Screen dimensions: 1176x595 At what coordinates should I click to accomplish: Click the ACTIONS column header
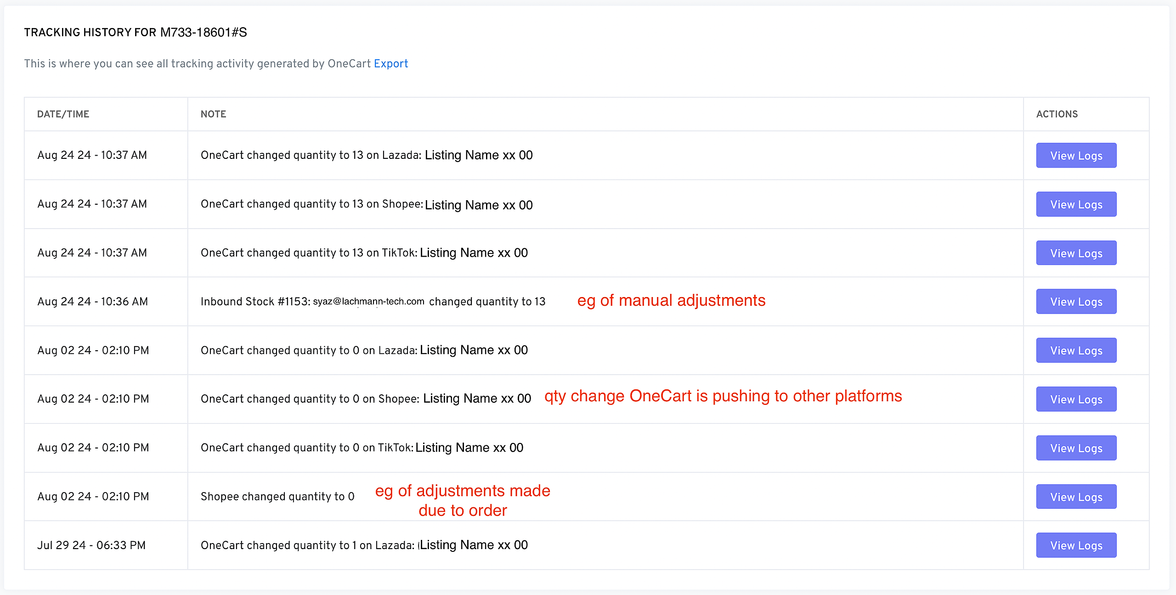pos(1057,114)
